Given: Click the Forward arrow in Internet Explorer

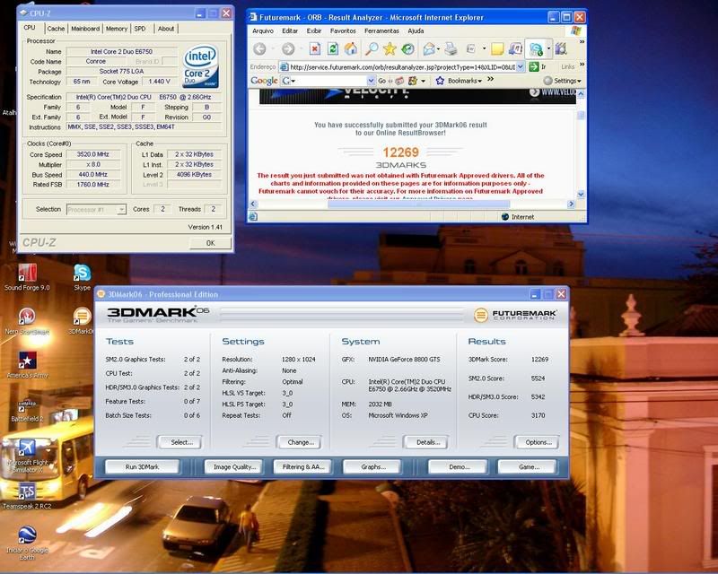Looking at the screenshot, I should pyautogui.click(x=288, y=49).
